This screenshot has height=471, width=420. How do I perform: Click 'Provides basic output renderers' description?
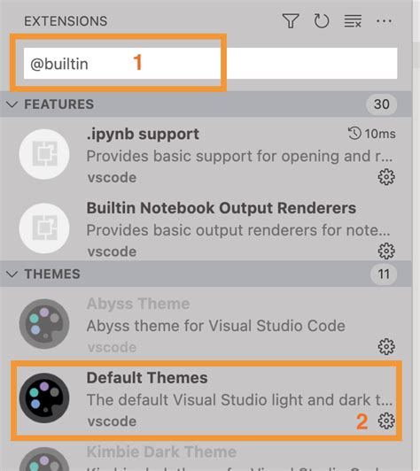click(x=238, y=230)
